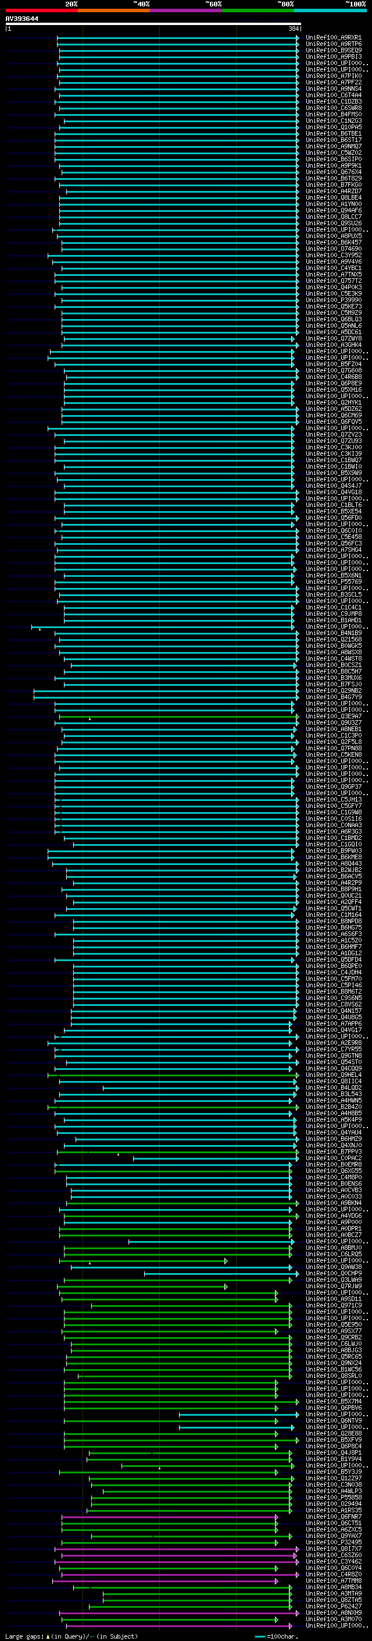Open hit UniRef100_A8PUX5
The image size is (372, 1641).
pos(334,236)
